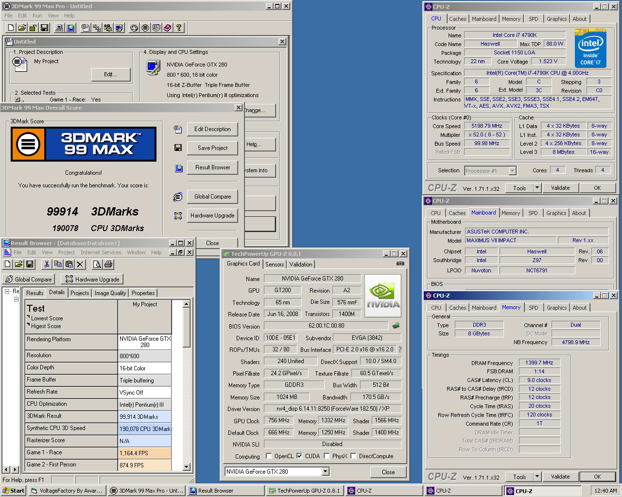
Task: Click Save icon in Result Browser toolbar
Action: click(30, 264)
